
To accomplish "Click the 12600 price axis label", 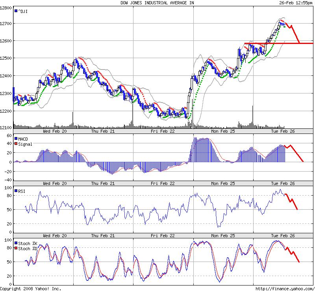I will pos(6,41).
